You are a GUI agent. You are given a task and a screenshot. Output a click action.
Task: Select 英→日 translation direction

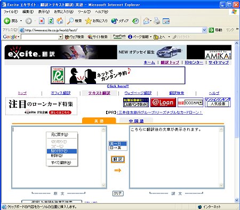point(118,144)
